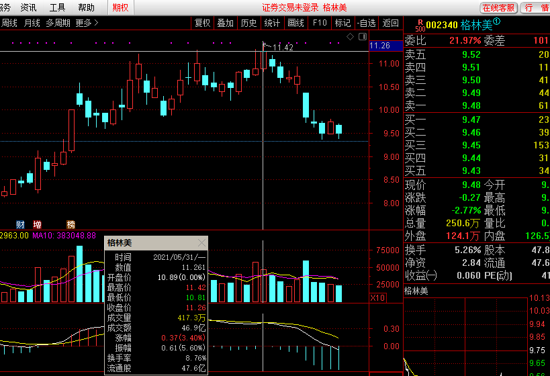Click the 买二 price 9.46
550x376 pixels.
tap(471, 132)
